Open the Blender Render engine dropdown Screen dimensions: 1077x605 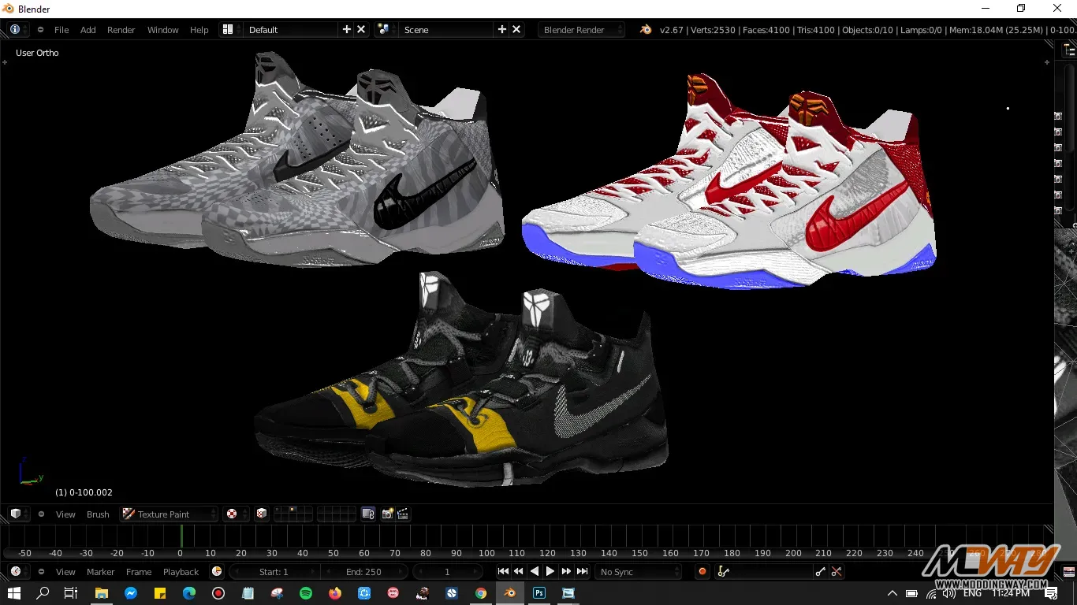[581, 30]
